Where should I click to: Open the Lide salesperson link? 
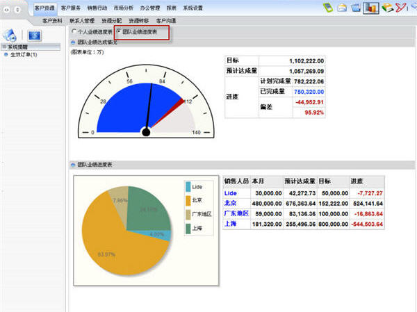tap(230, 193)
